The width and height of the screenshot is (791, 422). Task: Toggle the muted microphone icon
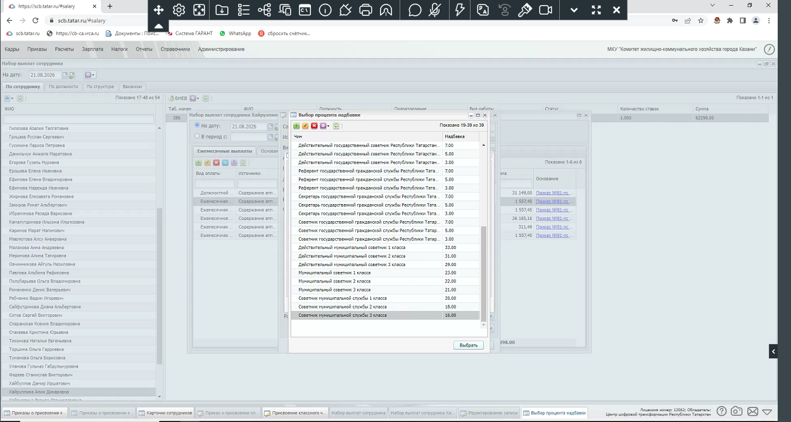pos(434,10)
